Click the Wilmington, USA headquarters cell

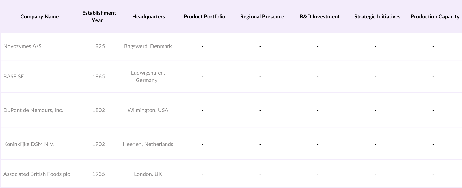(148, 110)
